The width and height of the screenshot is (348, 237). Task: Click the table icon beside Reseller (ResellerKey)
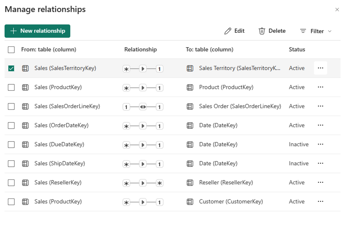tap(190, 183)
